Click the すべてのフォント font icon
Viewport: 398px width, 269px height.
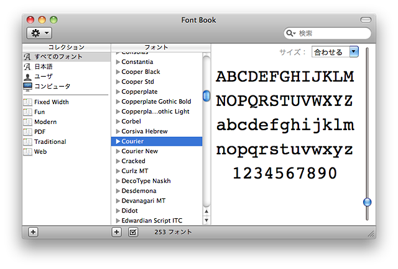[x=27, y=56]
